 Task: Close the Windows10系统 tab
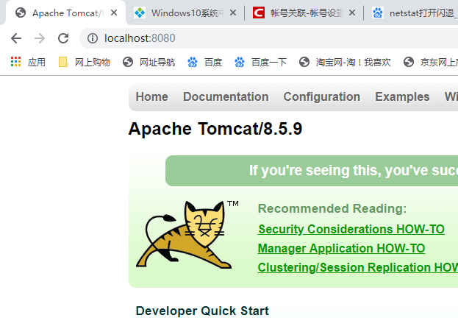pyautogui.click(x=233, y=13)
